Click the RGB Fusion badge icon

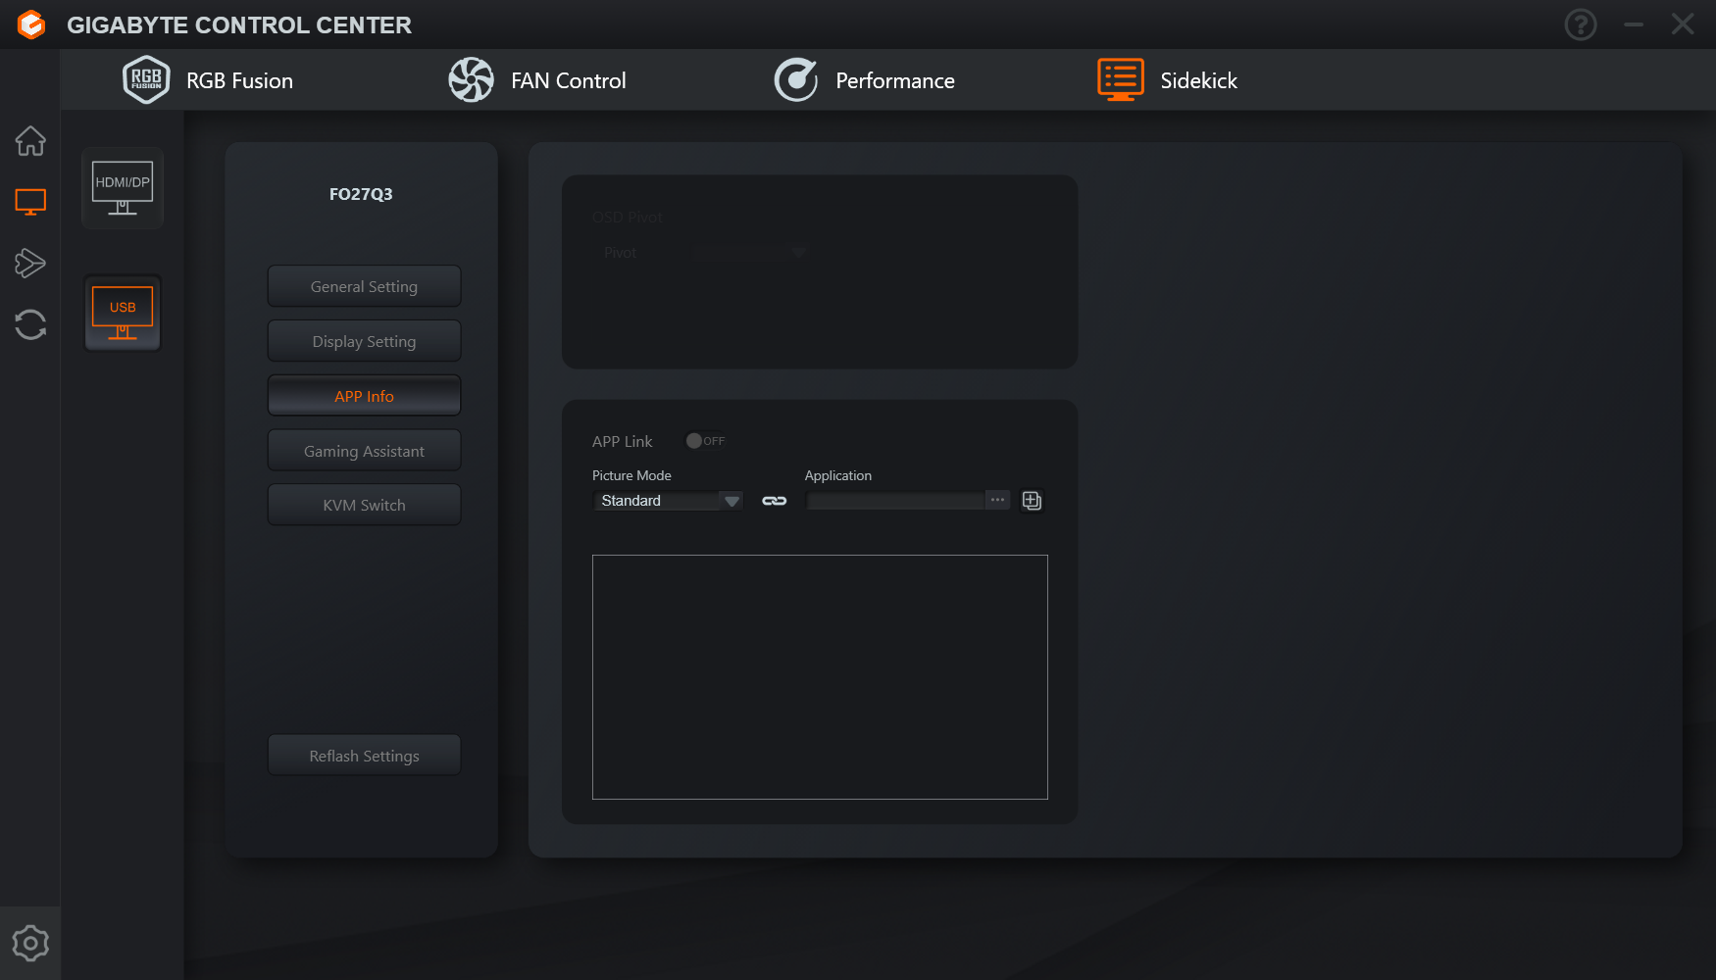(x=146, y=80)
